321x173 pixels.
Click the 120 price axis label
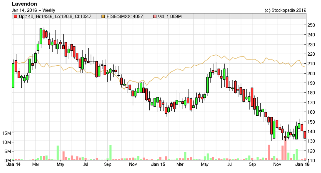click(x=311, y=151)
